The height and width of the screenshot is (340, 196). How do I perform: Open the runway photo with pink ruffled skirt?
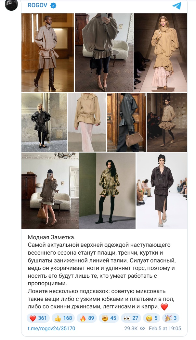[161, 53]
